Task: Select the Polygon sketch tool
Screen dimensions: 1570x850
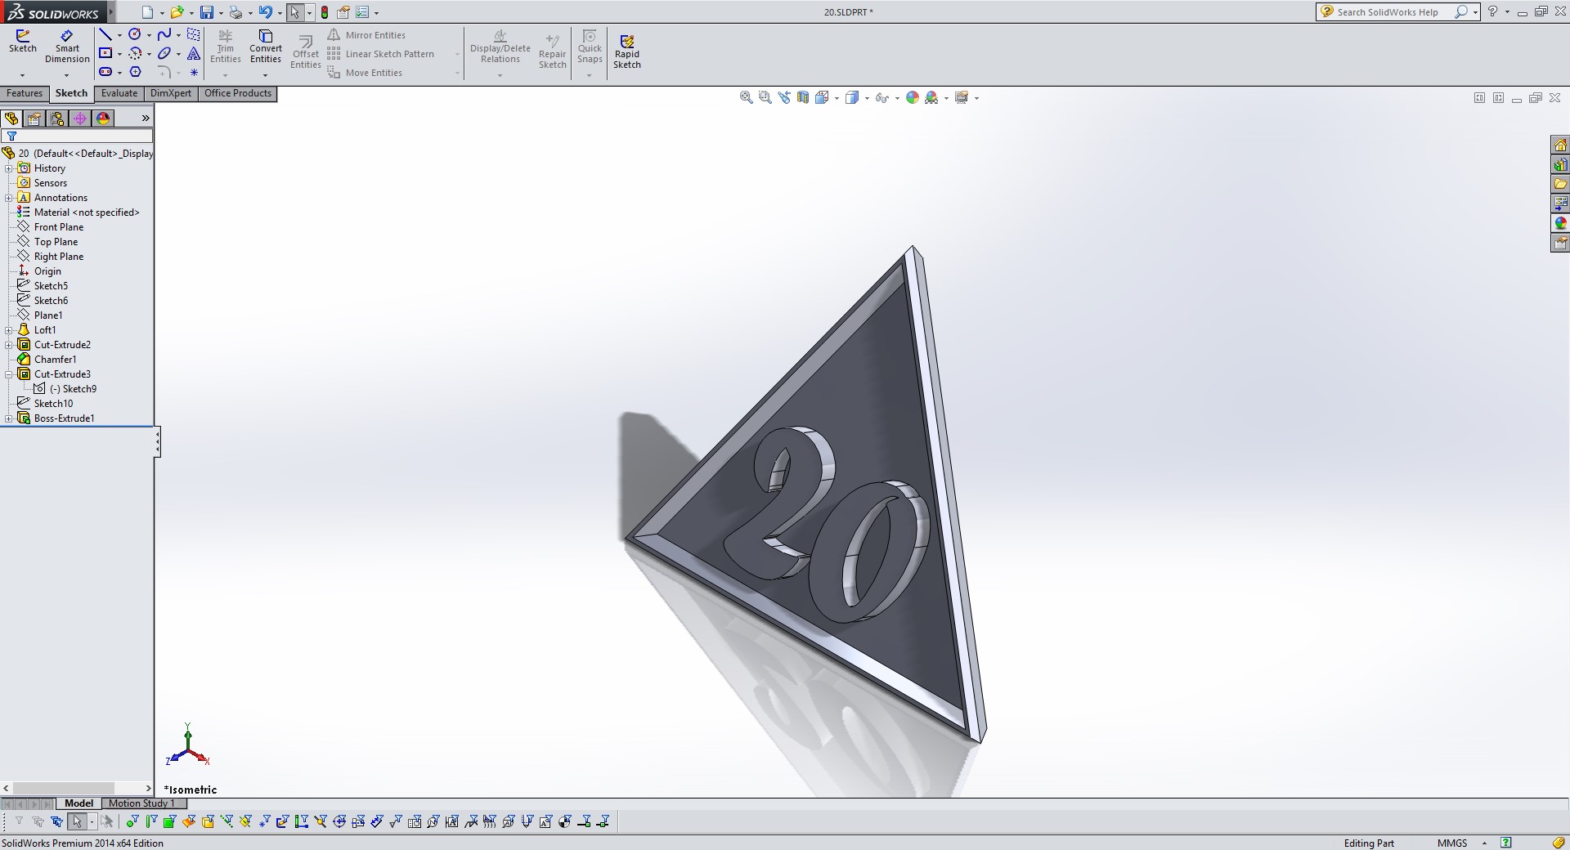Action: (x=135, y=72)
